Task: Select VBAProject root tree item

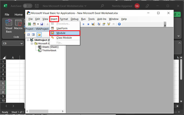Action: click(42, 40)
